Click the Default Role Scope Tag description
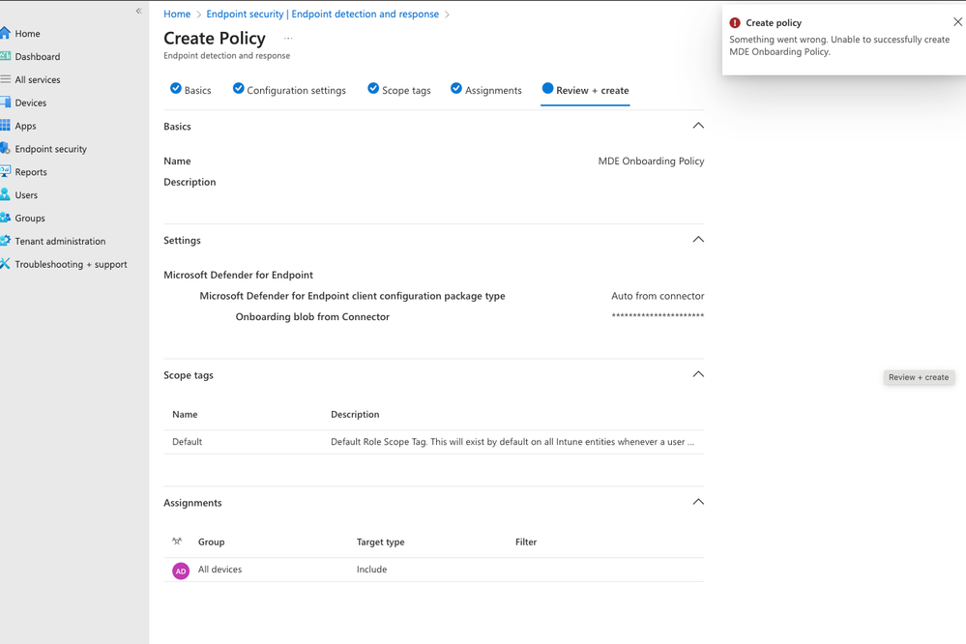966x644 pixels. tap(512, 442)
